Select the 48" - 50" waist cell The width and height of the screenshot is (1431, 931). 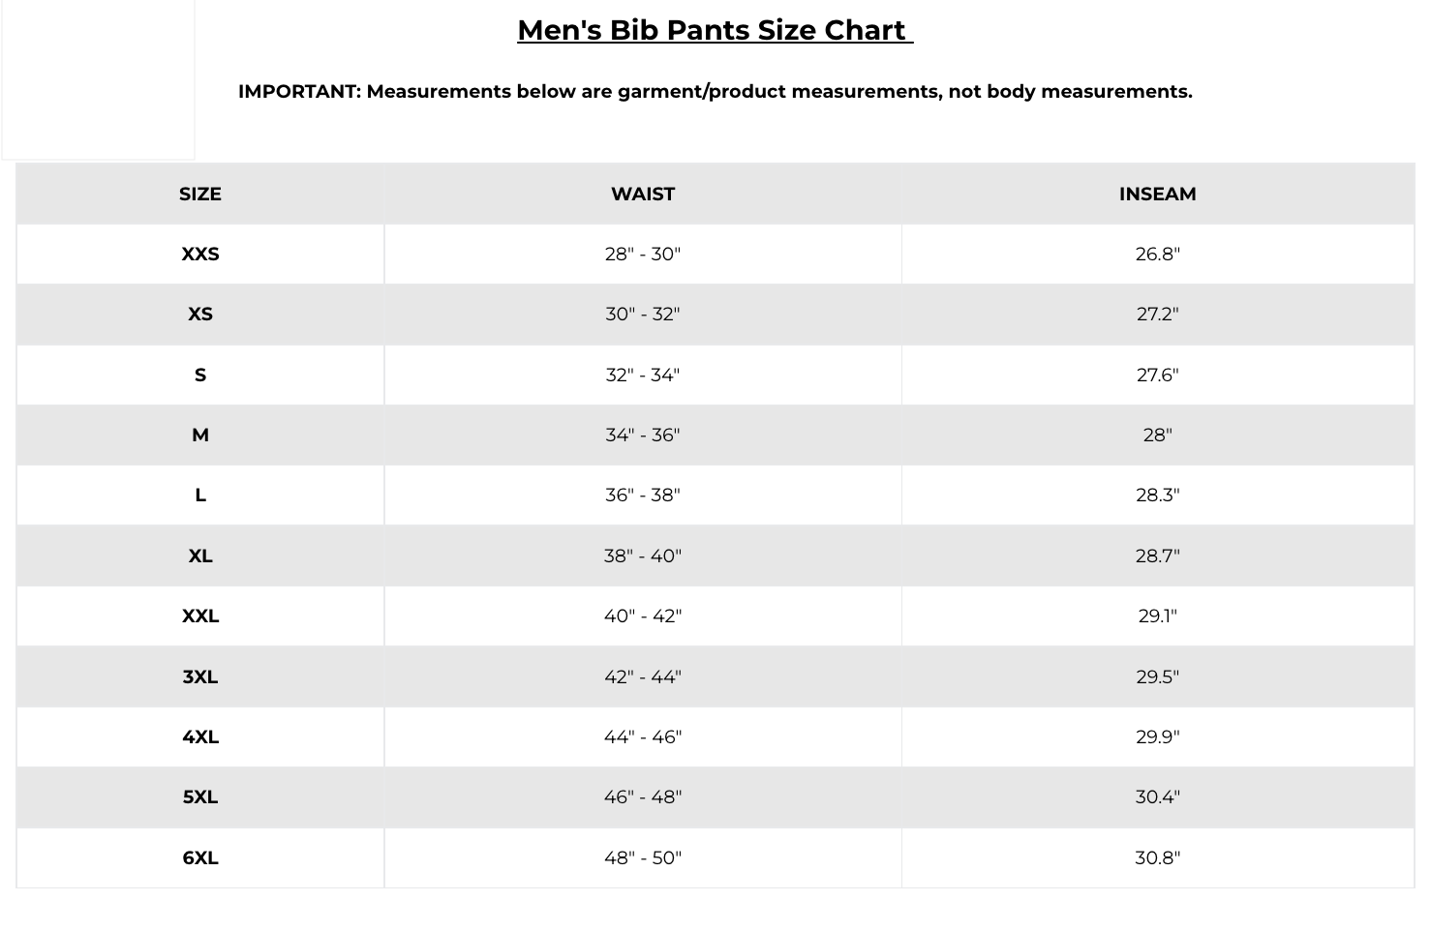pyautogui.click(x=643, y=857)
